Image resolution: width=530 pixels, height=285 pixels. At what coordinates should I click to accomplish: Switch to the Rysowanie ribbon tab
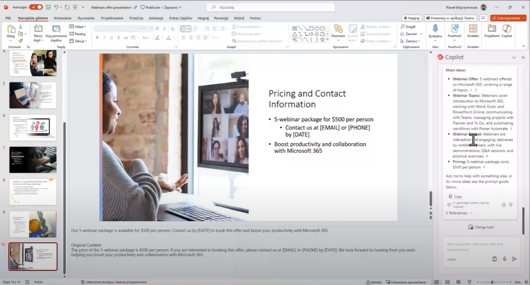[x=86, y=18]
